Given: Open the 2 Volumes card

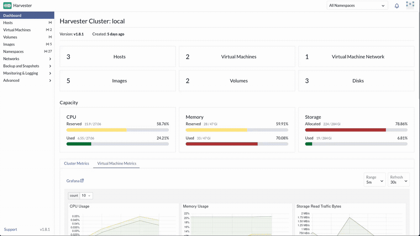Looking at the screenshot, I should (x=237, y=81).
